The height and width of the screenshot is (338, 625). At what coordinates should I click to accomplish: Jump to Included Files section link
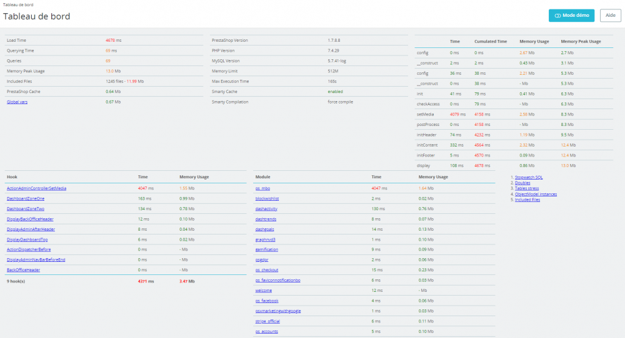click(527, 200)
